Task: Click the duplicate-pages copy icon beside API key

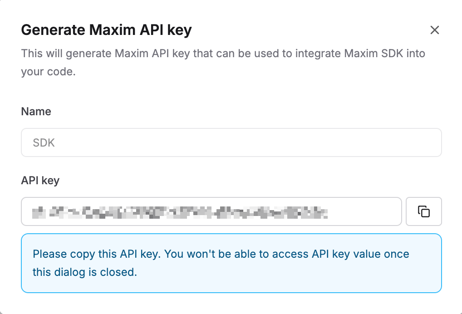Action: (423, 211)
